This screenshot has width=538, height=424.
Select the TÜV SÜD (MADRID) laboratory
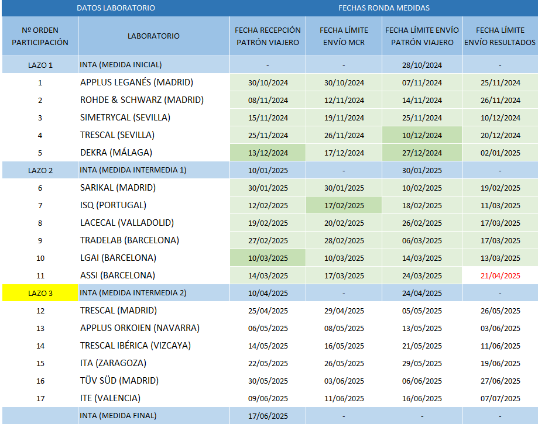pyautogui.click(x=119, y=381)
